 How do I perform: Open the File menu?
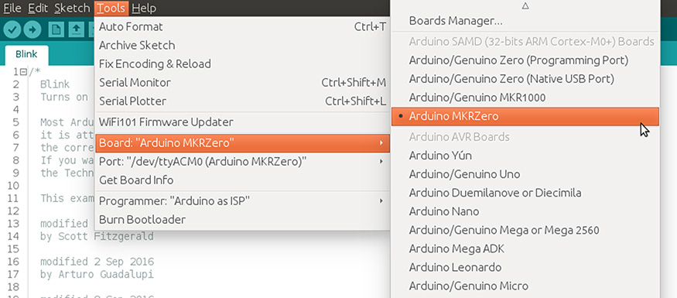[x=12, y=9]
